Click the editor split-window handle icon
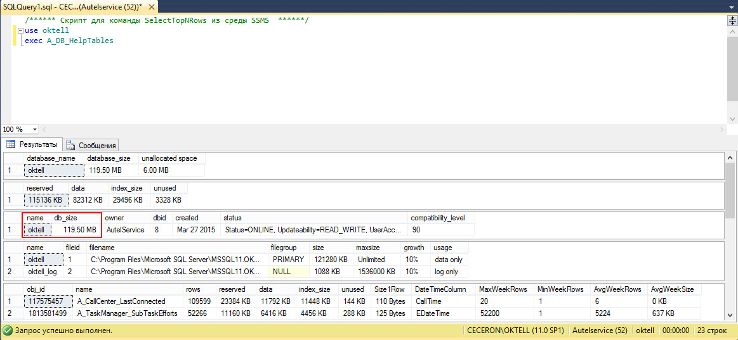The width and height of the screenshot is (738, 340). (x=732, y=20)
